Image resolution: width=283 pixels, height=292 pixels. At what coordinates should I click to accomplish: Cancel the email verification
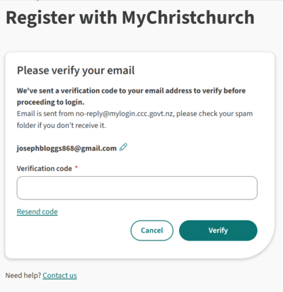tap(152, 230)
